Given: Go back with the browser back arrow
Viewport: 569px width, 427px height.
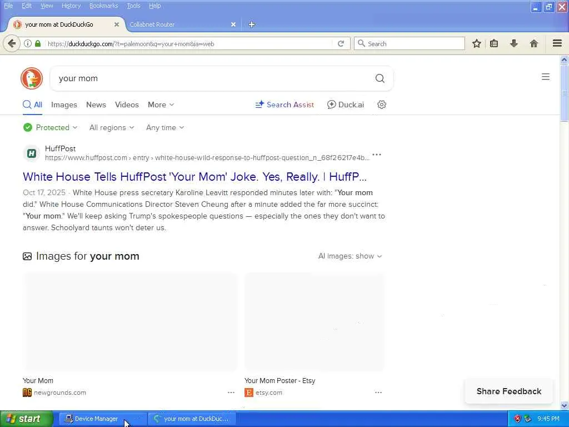Looking at the screenshot, I should [x=12, y=44].
